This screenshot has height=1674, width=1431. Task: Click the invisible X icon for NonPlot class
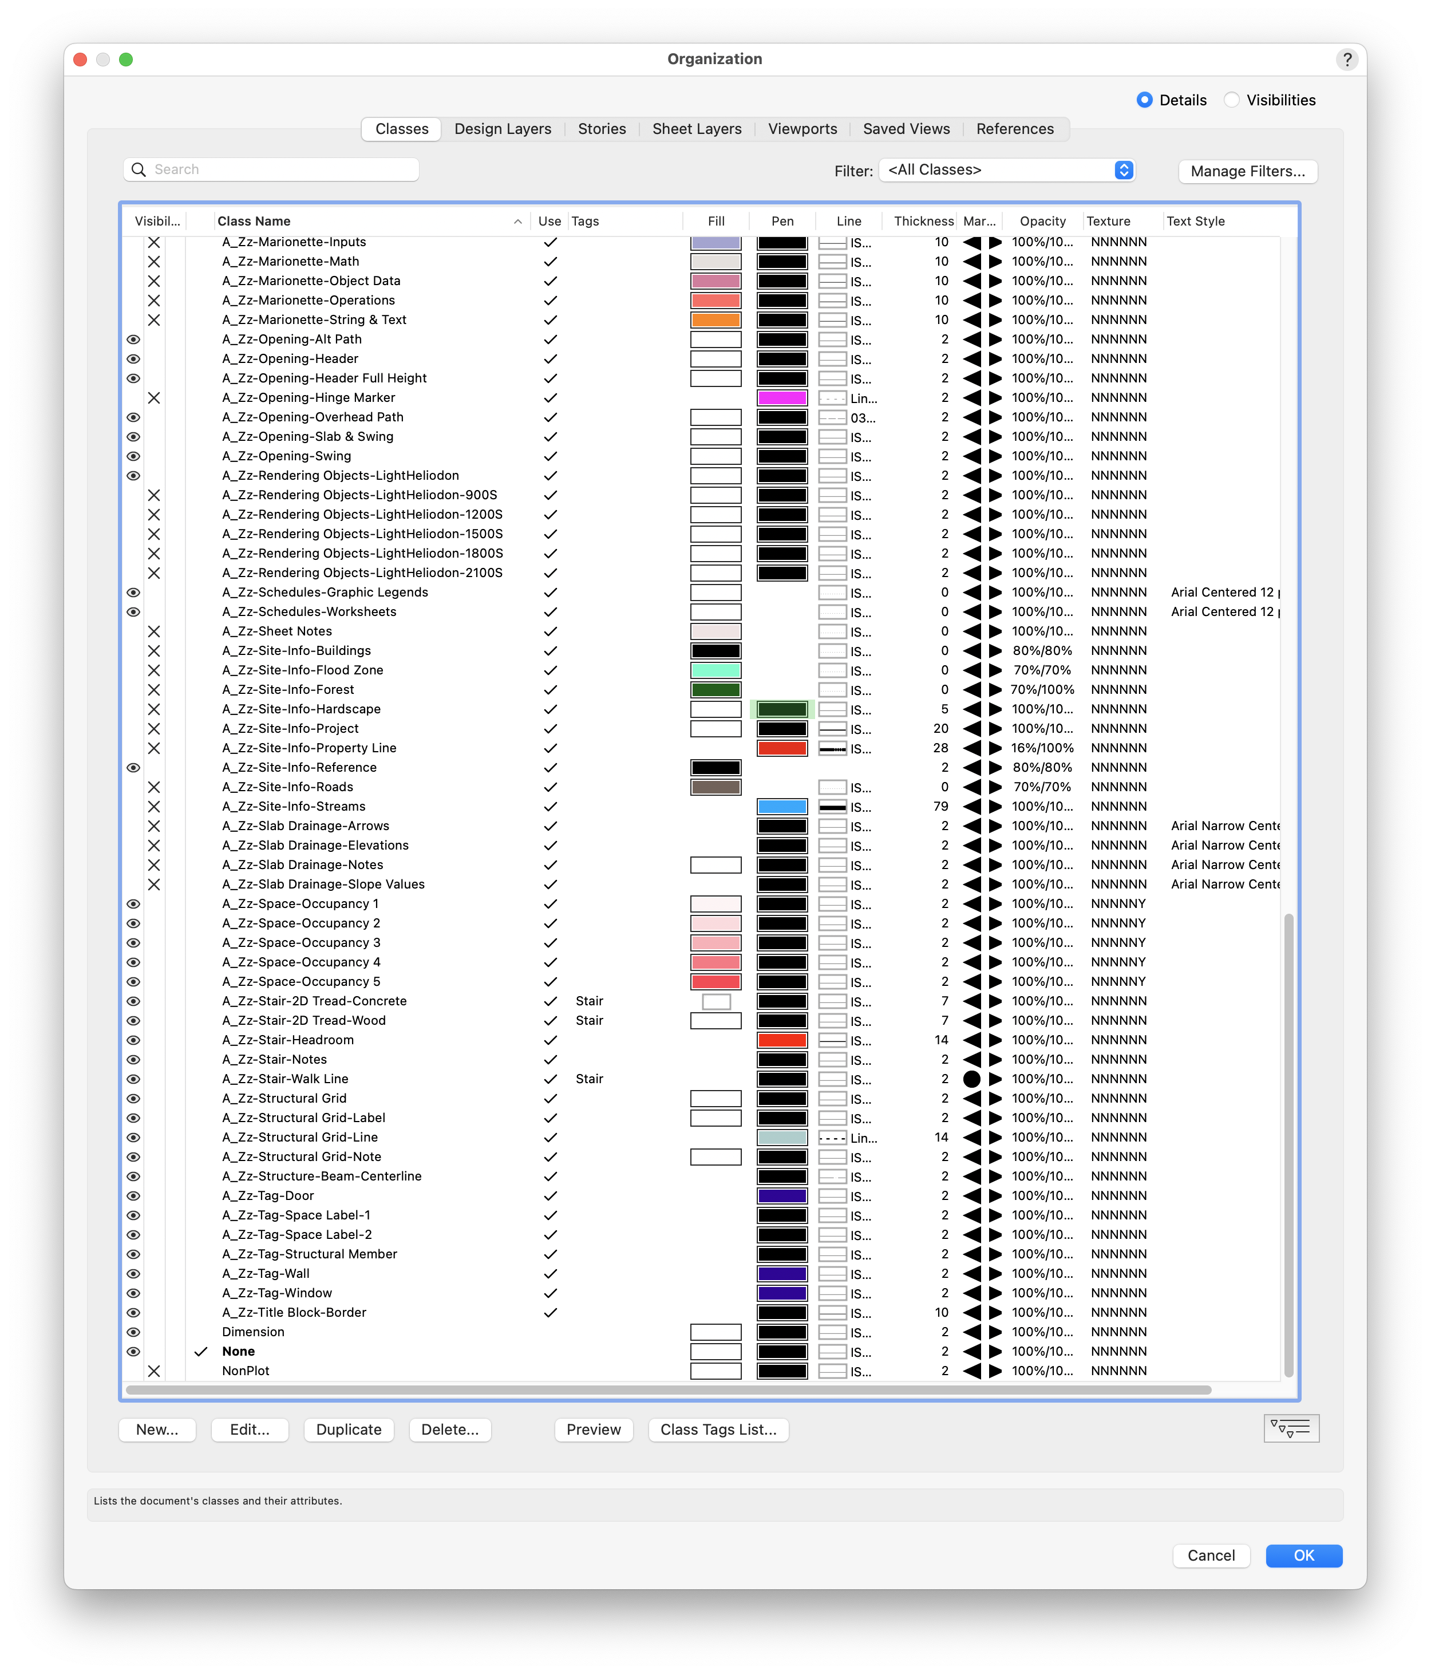pyautogui.click(x=153, y=1371)
